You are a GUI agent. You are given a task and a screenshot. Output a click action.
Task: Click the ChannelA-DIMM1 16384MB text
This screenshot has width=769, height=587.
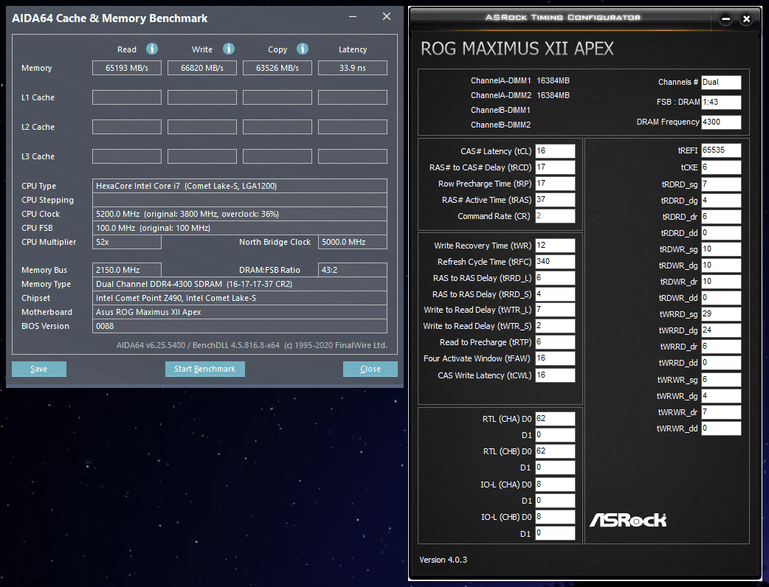pyautogui.click(x=520, y=80)
